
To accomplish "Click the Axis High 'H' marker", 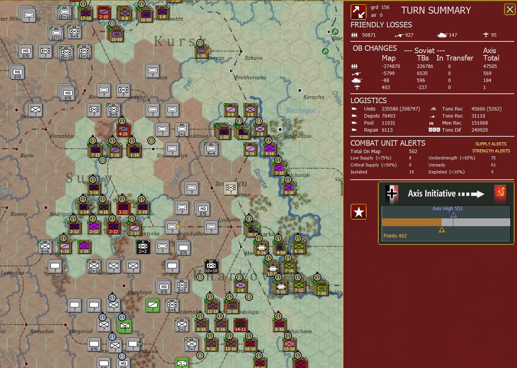I will tap(453, 215).
